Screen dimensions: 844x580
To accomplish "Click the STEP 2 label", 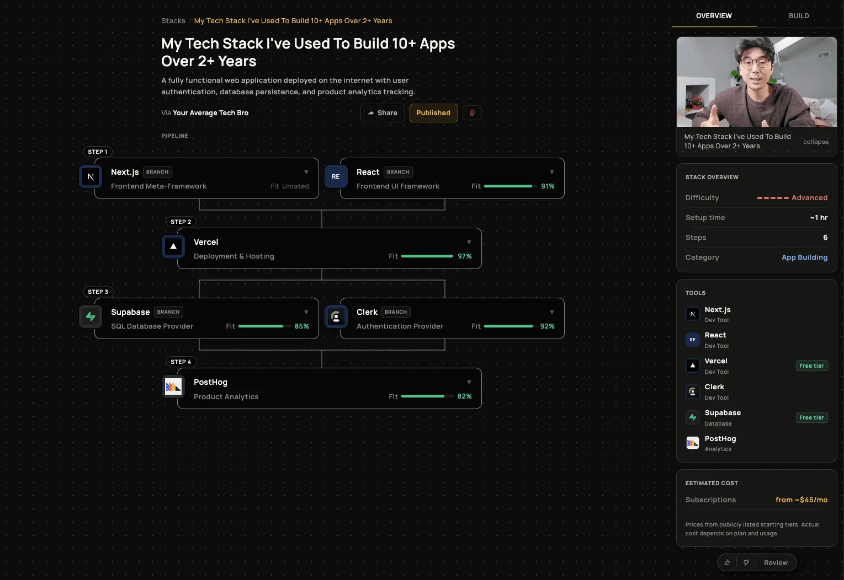I will coord(181,222).
